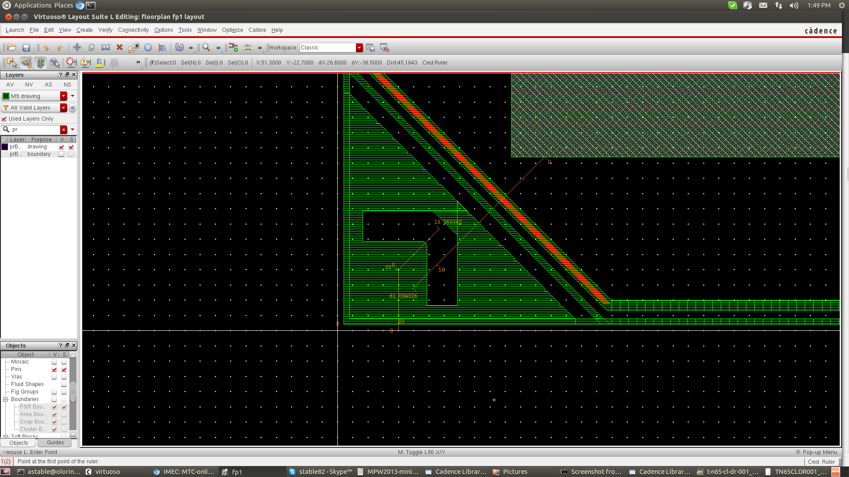Toggle Used Layers Only checkbox
The height and width of the screenshot is (477, 849).
tap(4, 118)
